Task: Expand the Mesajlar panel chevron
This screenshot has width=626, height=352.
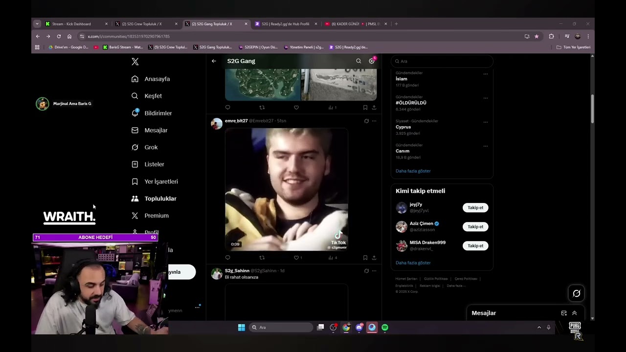Action: (575, 313)
